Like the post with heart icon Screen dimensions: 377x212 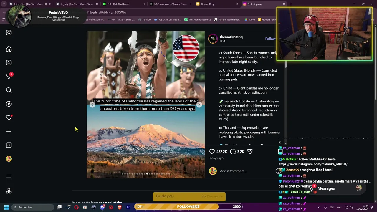(x=212, y=152)
